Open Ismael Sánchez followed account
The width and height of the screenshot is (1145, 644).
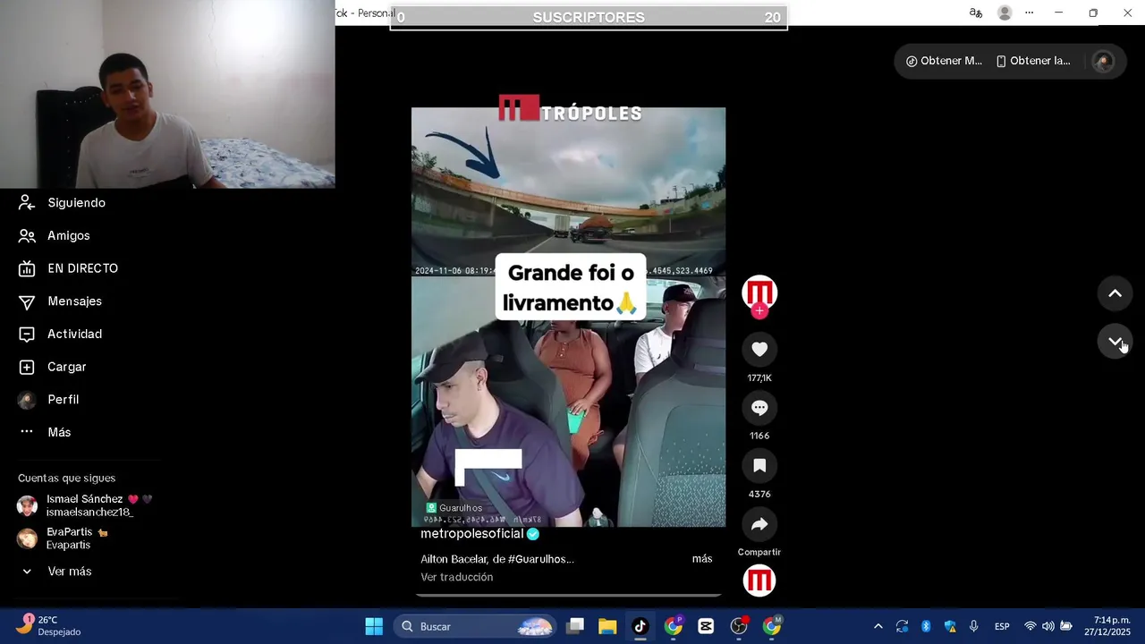(x=86, y=505)
